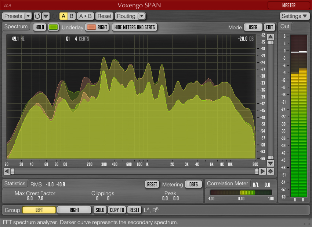This screenshot has width=312, height=227.
Task: Click the diamond zoom reset icon
Action: 271,171
